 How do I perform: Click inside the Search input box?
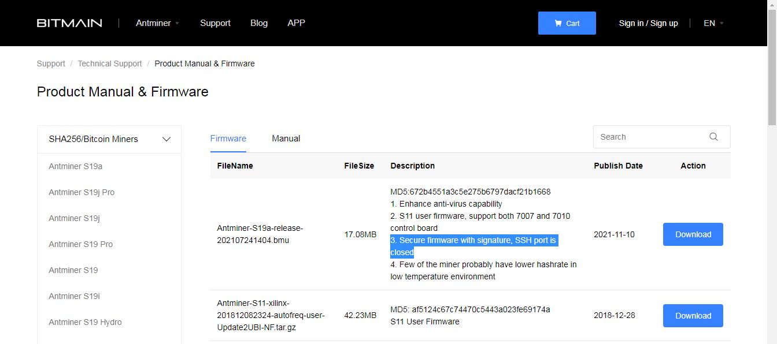(x=647, y=137)
